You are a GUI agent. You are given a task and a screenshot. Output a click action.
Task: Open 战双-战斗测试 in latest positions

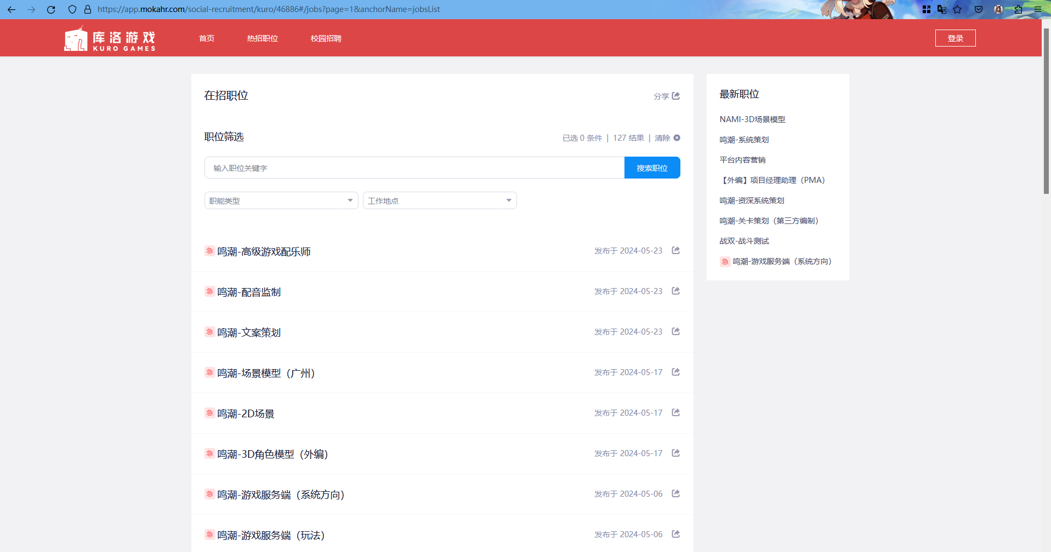[744, 241]
